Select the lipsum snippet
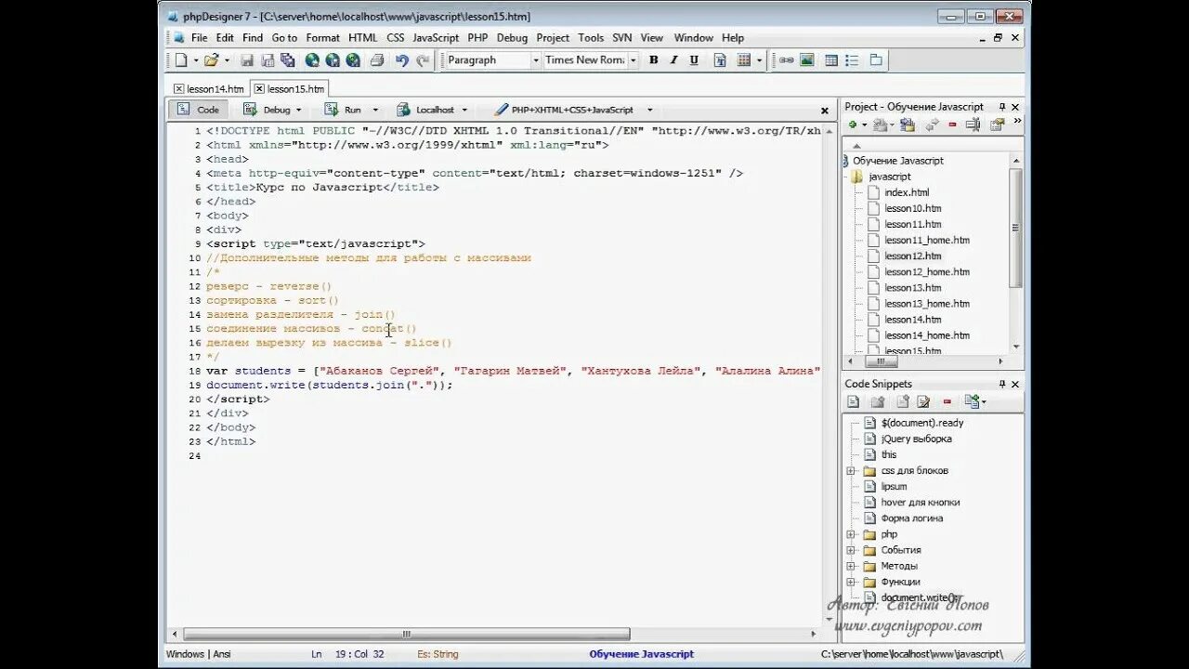1189x669 pixels. click(894, 487)
